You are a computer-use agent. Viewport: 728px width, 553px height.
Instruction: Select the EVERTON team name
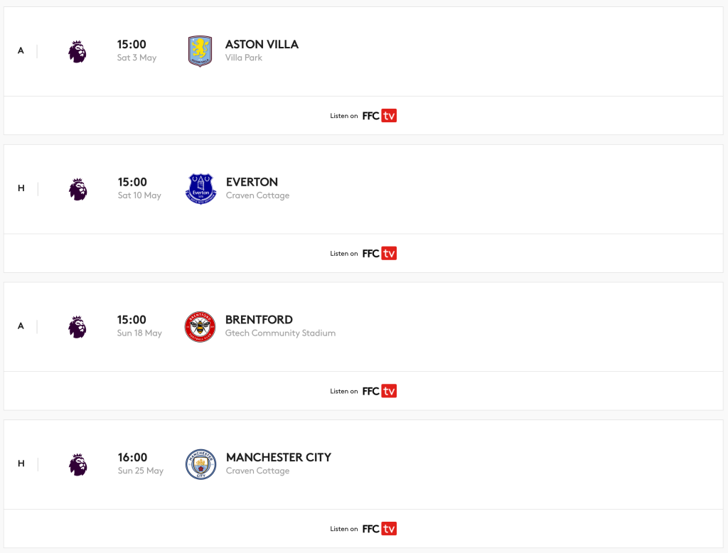(252, 182)
